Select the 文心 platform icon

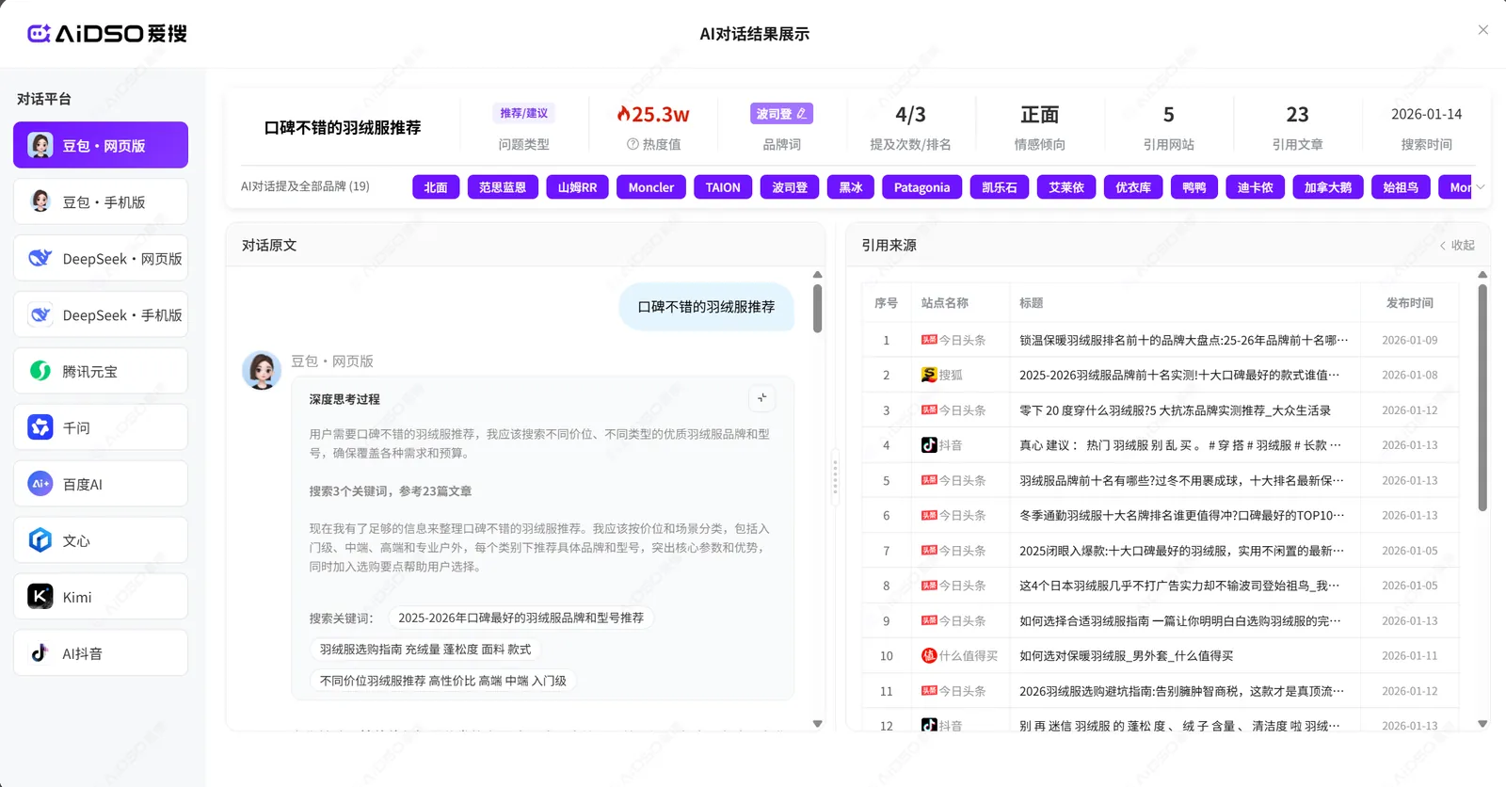[40, 540]
